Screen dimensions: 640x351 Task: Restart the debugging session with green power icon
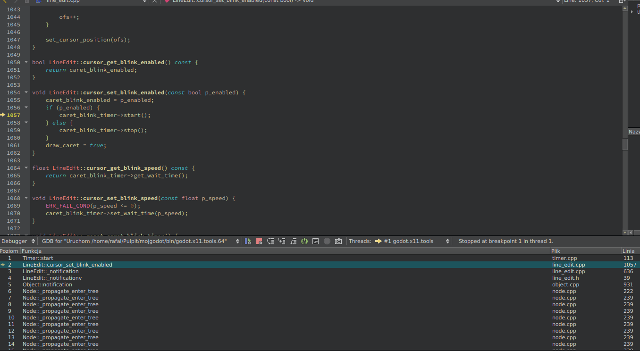coord(304,241)
